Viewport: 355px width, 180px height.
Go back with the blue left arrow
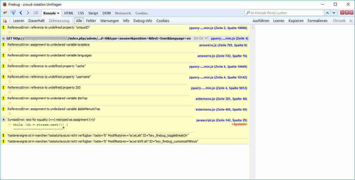coord(21,13)
